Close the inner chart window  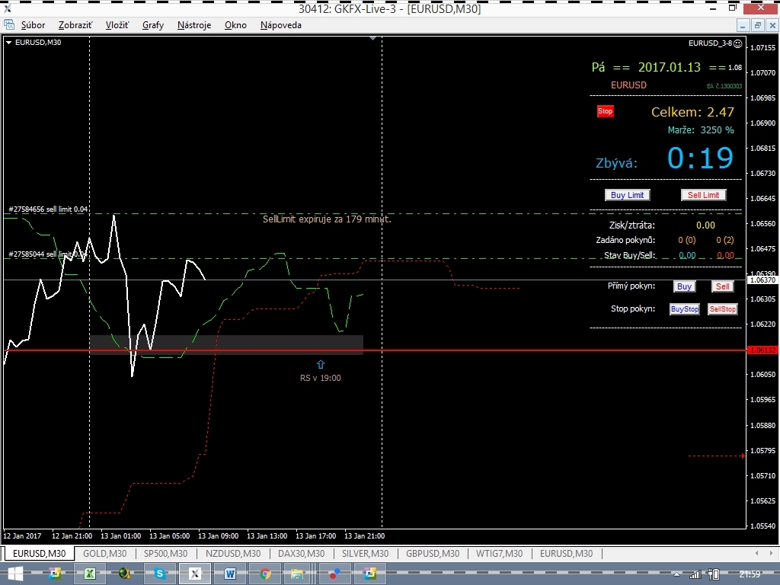pos(772,25)
